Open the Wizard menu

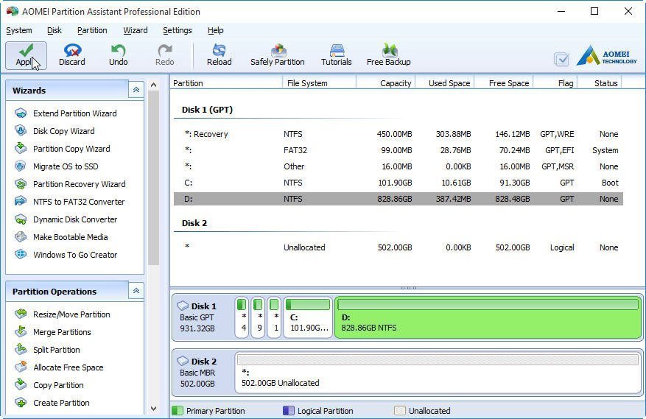(135, 30)
